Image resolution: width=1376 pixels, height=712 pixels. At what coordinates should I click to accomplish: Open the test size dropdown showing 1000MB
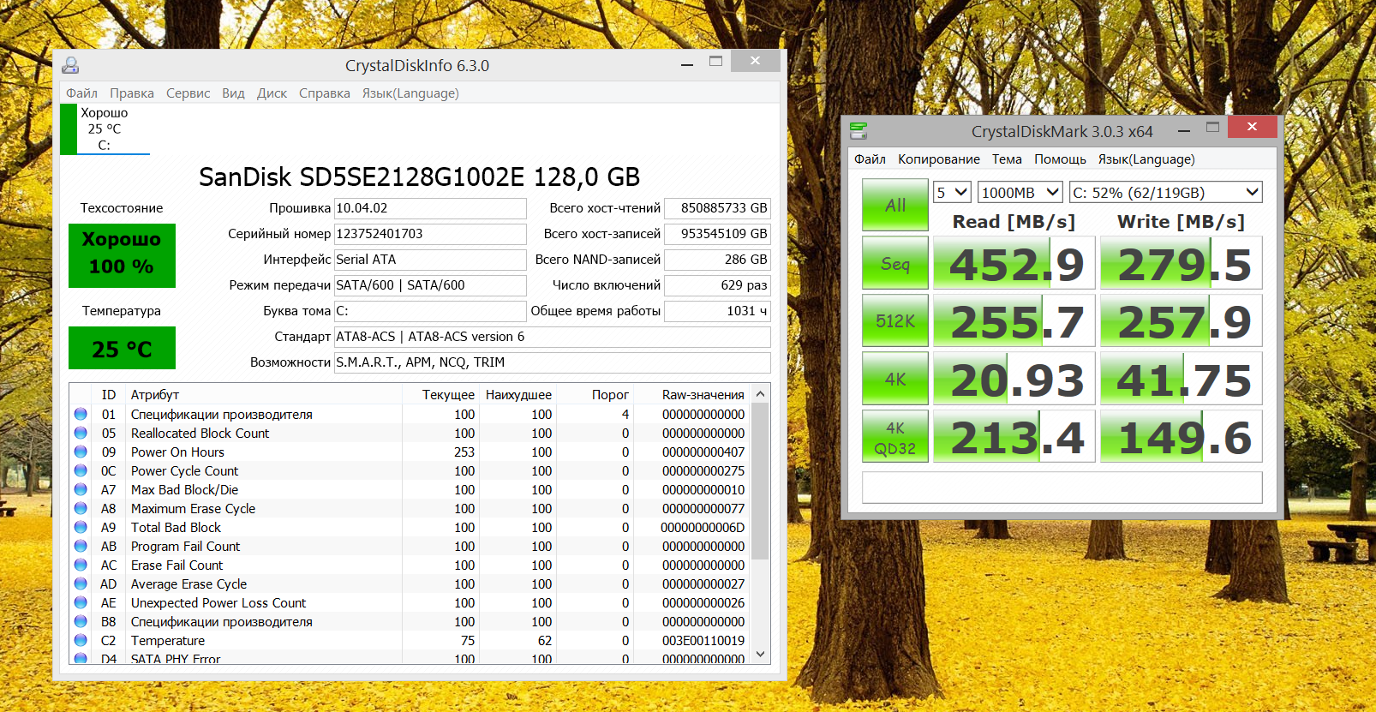pos(1020,193)
